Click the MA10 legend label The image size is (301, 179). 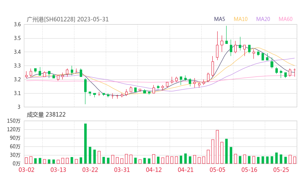pyautogui.click(x=240, y=19)
